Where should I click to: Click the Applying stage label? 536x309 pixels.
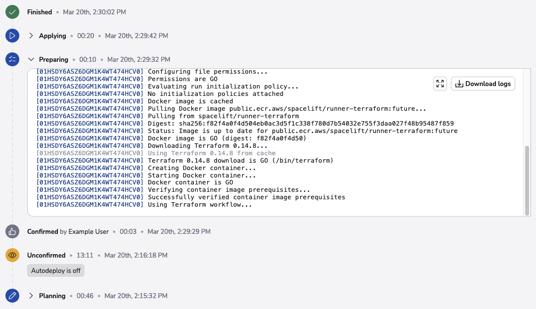[52, 36]
